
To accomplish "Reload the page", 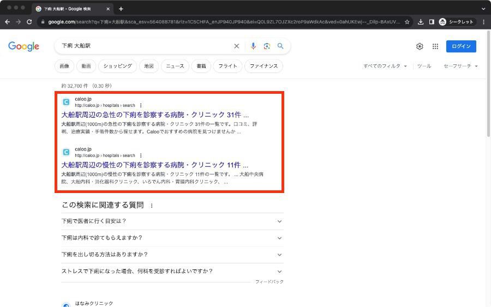I will (x=29, y=22).
